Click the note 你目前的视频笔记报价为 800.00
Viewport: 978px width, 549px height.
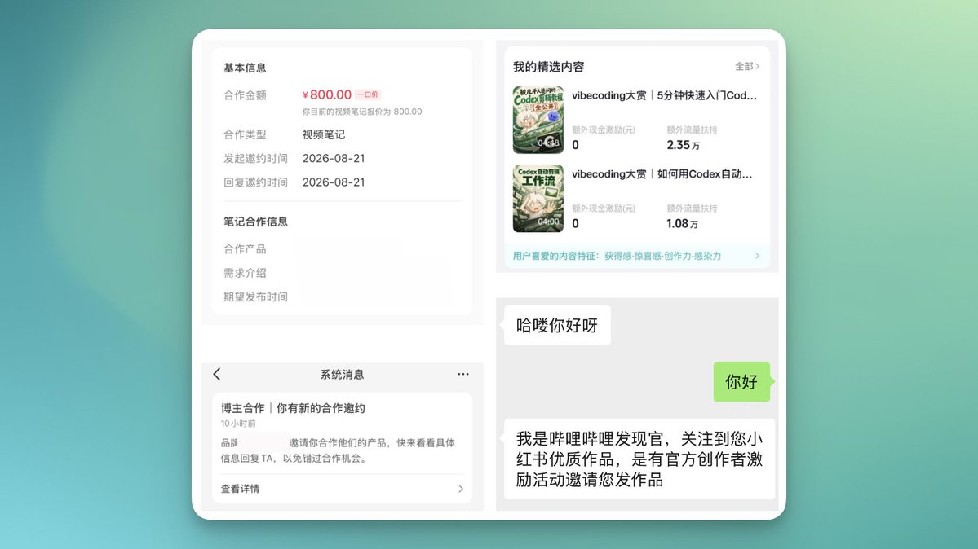362,112
